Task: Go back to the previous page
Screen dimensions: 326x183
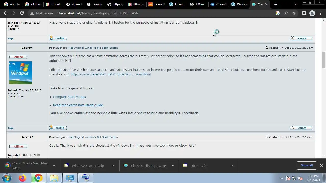Action: pos(6,13)
